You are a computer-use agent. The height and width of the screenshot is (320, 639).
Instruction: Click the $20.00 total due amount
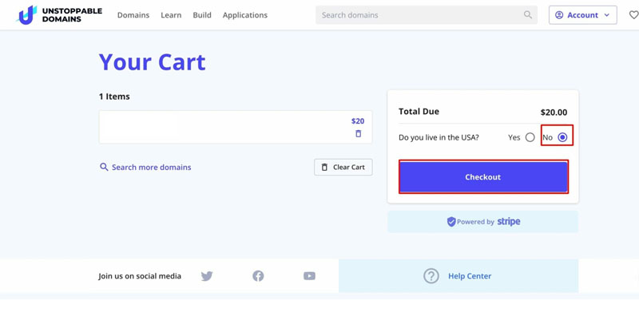(554, 113)
